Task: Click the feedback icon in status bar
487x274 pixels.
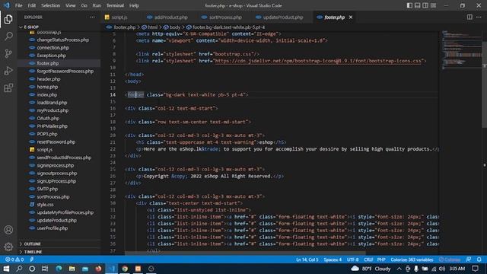Action: tap(469, 260)
